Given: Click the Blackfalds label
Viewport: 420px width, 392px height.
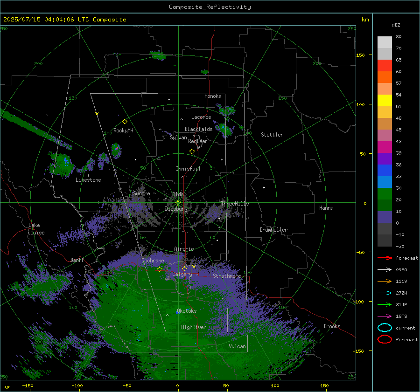Looking at the screenshot, I should pos(198,129).
